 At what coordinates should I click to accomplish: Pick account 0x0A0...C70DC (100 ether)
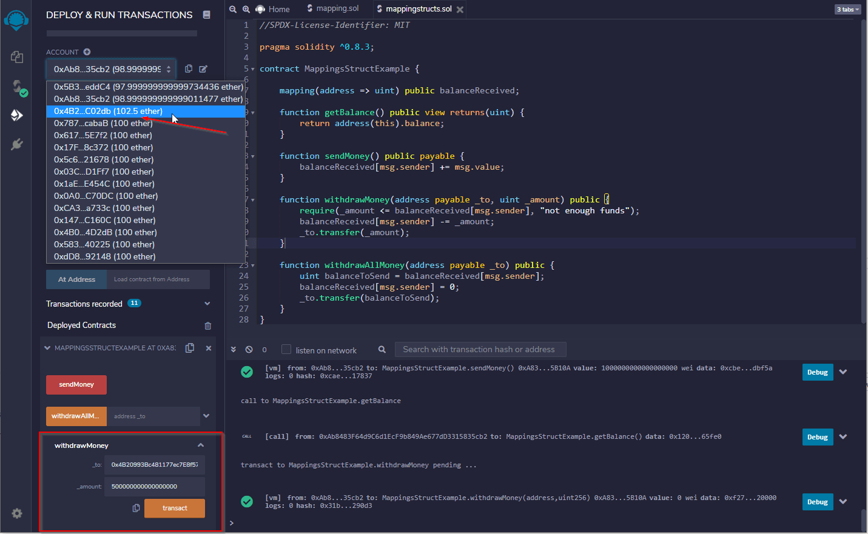tap(146, 196)
